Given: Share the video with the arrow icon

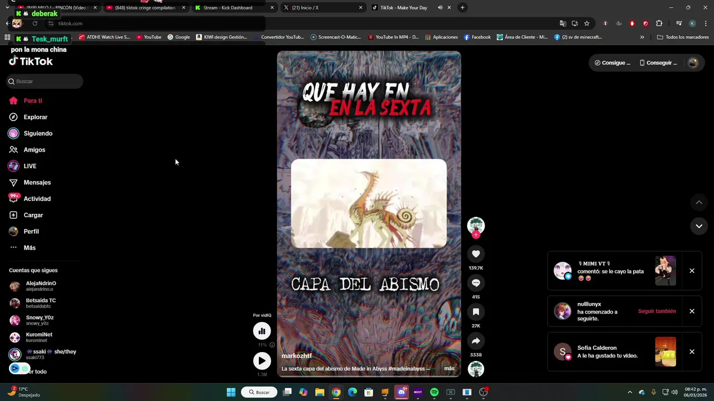Looking at the screenshot, I should (476, 341).
